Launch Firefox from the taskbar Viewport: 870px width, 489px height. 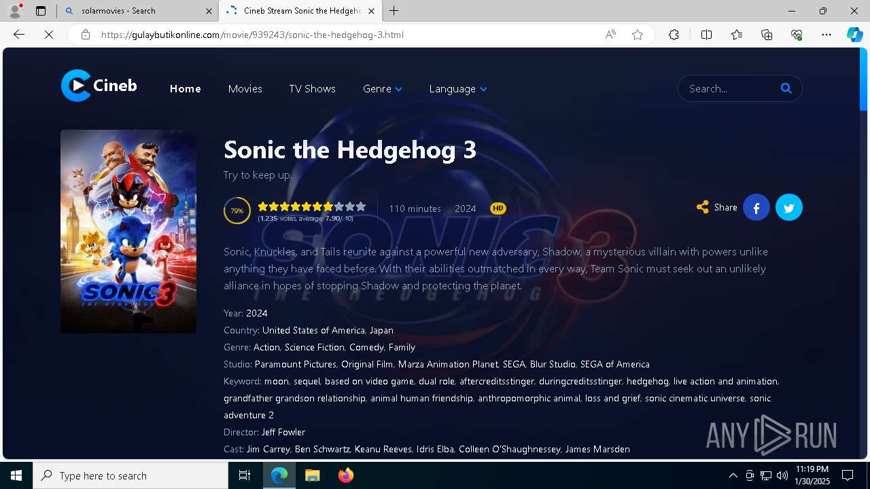coord(346,475)
